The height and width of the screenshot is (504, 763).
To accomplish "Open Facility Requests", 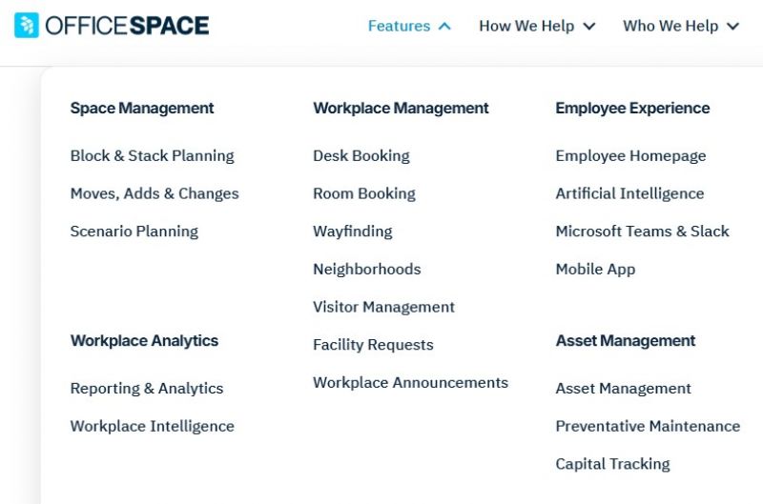I will click(373, 345).
